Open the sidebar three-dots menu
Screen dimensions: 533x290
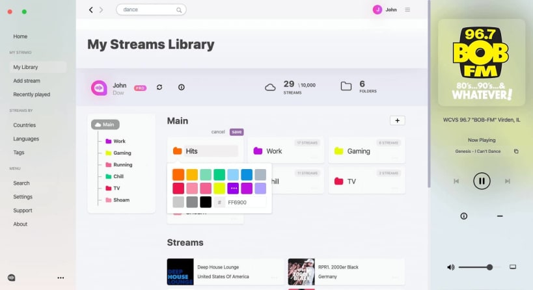coord(61,278)
